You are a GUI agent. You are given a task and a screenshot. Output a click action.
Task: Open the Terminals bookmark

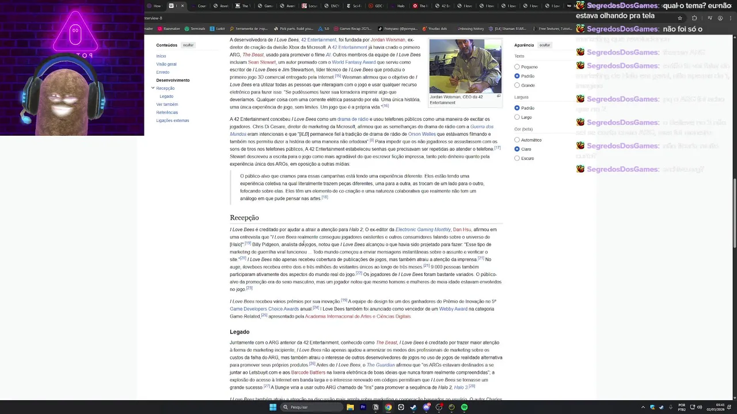pyautogui.click(x=195, y=28)
